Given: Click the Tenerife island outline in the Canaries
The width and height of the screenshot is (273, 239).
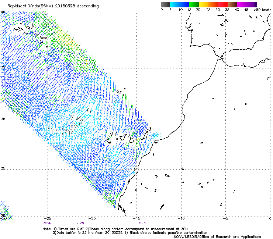Looking at the screenshot, I should [x=124, y=137].
